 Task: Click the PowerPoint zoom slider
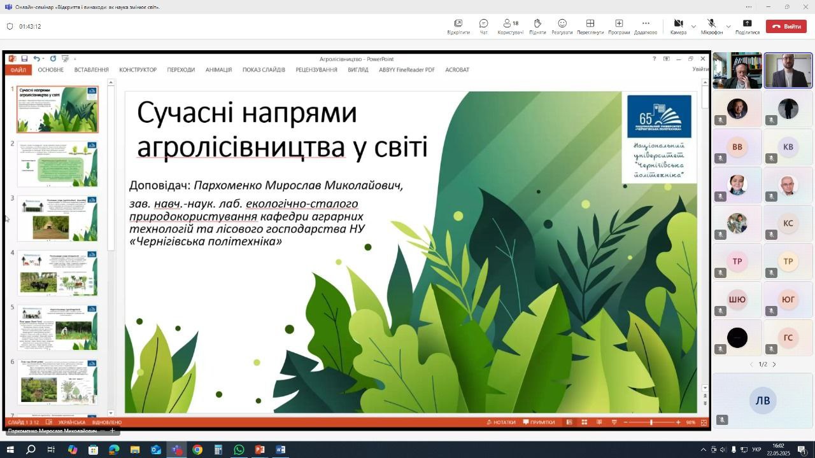click(x=651, y=422)
